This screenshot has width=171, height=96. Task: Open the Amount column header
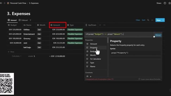[55, 25]
